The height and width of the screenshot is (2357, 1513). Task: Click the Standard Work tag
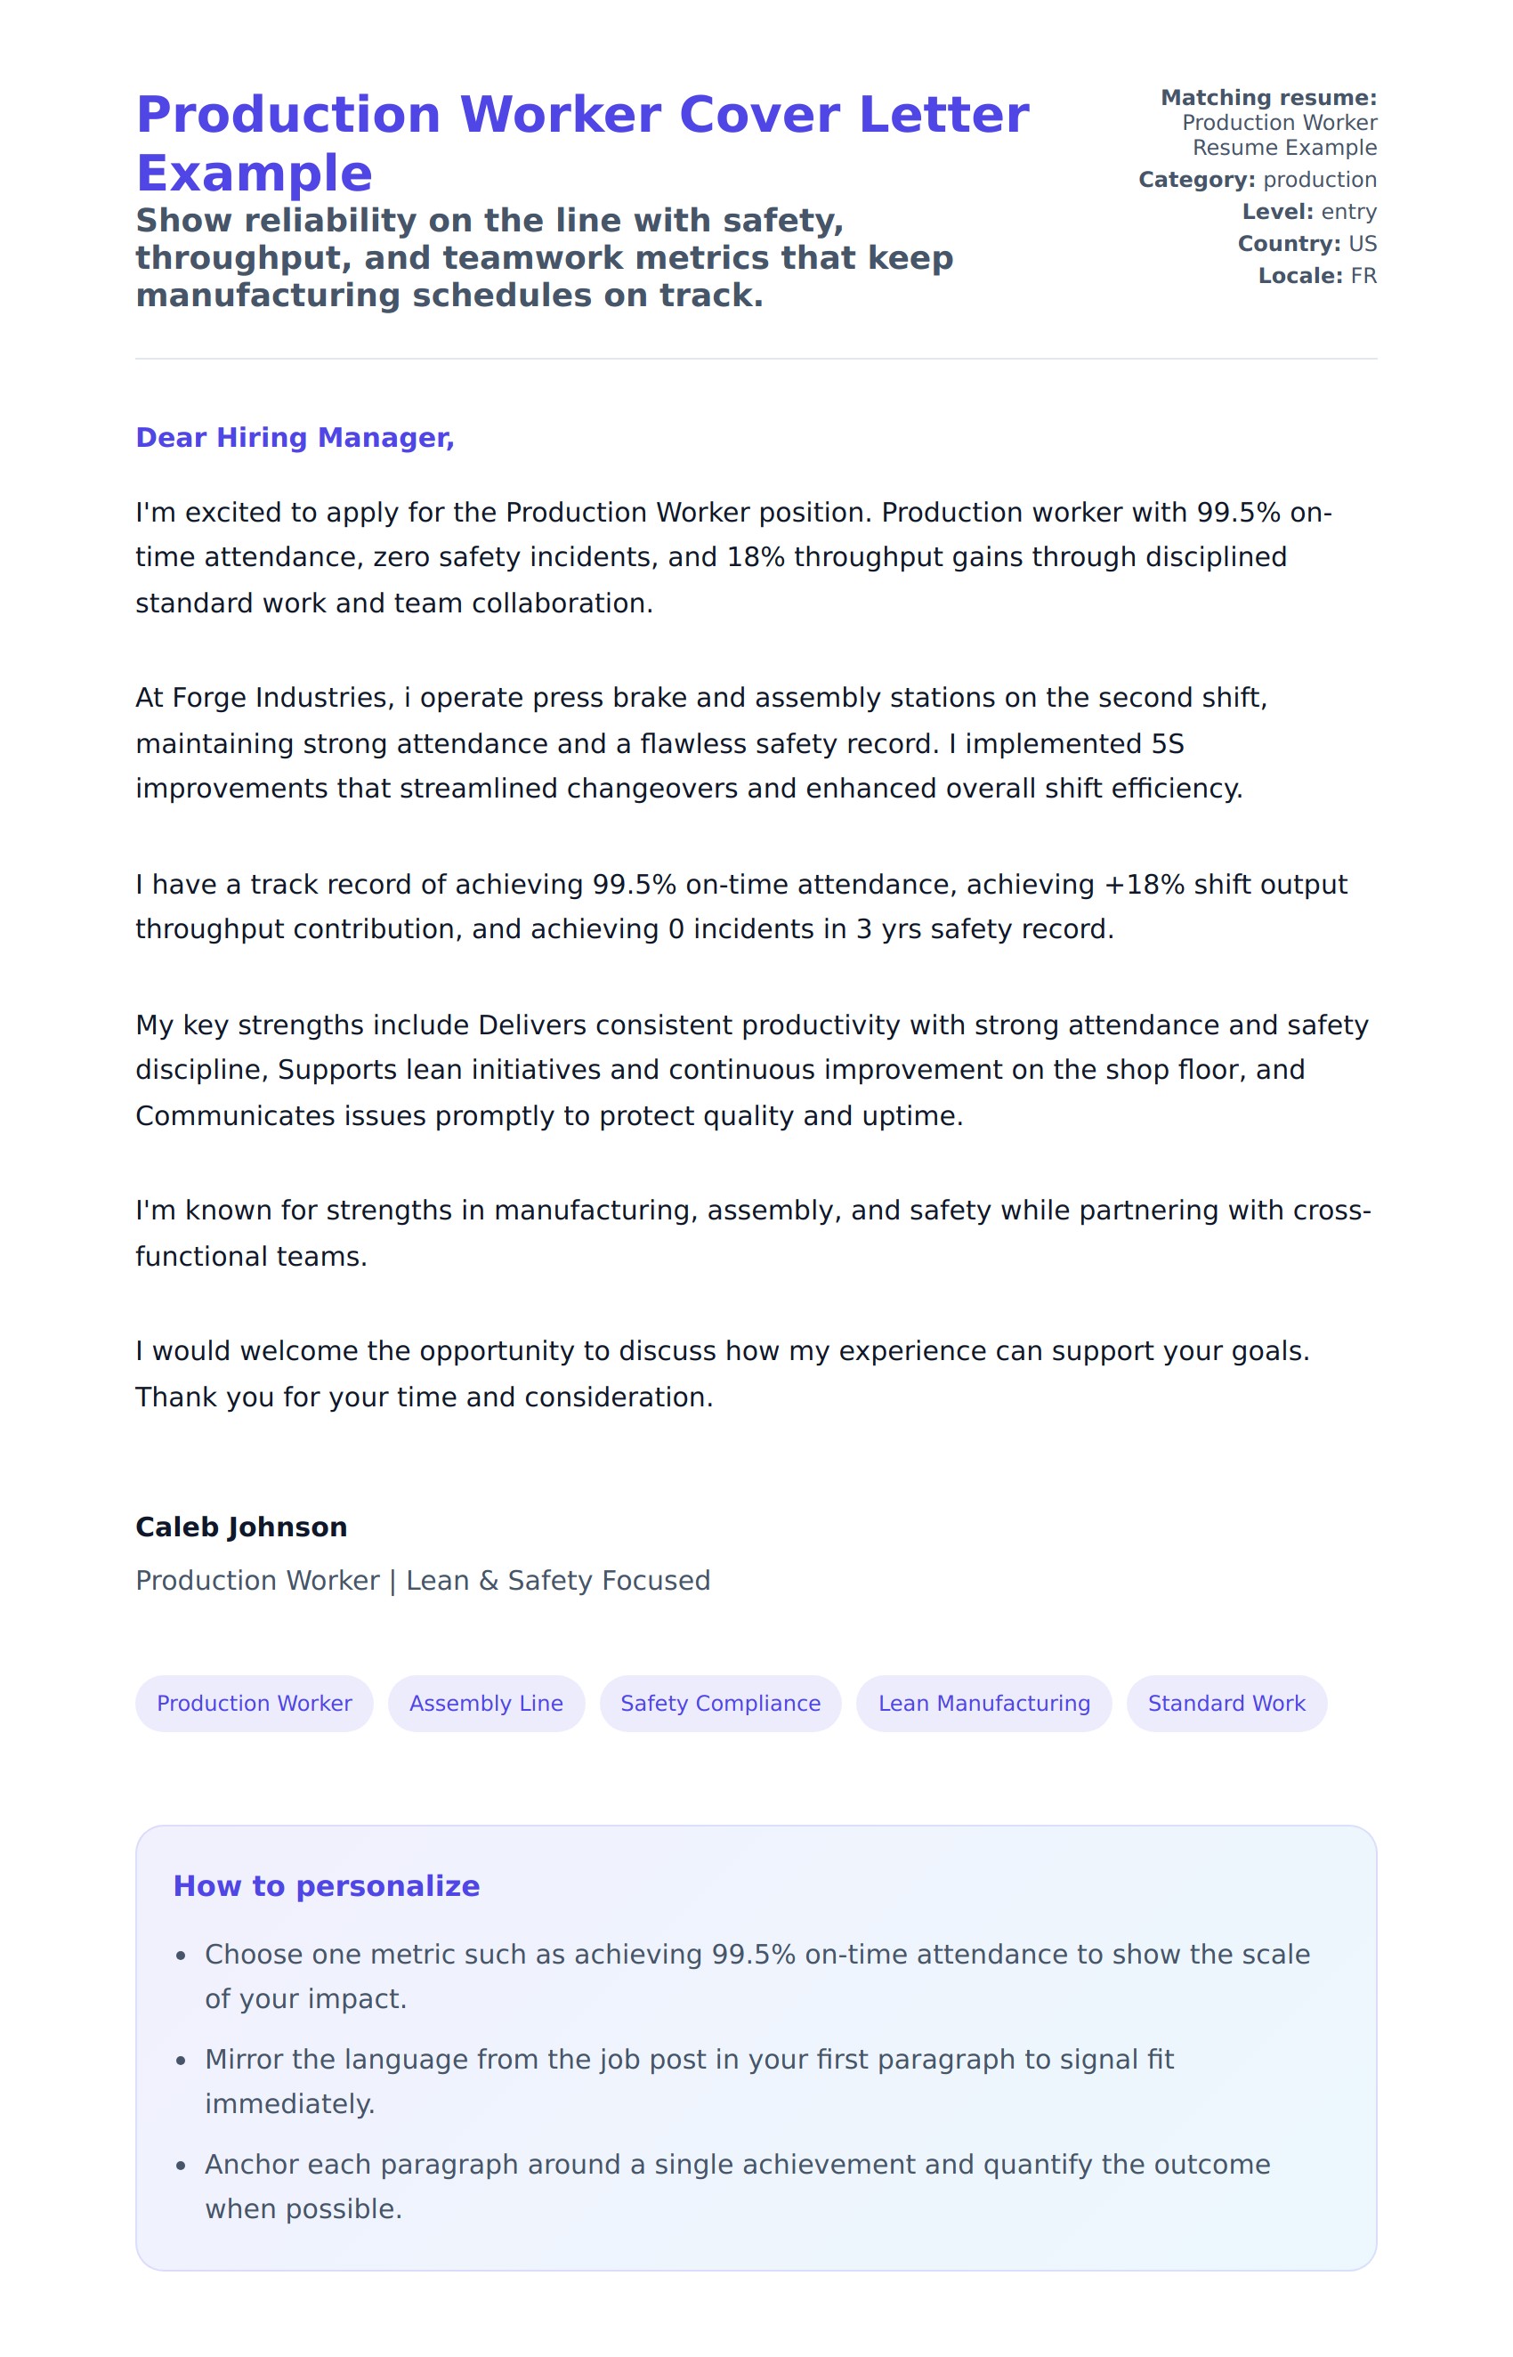[1226, 1703]
